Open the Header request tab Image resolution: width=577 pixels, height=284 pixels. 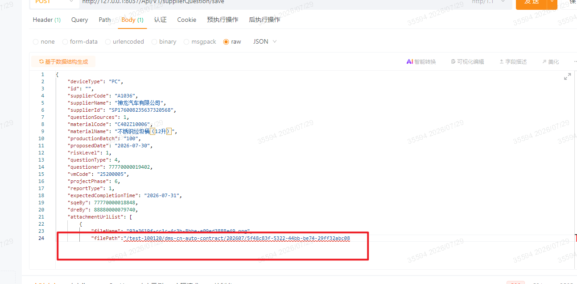[46, 20]
